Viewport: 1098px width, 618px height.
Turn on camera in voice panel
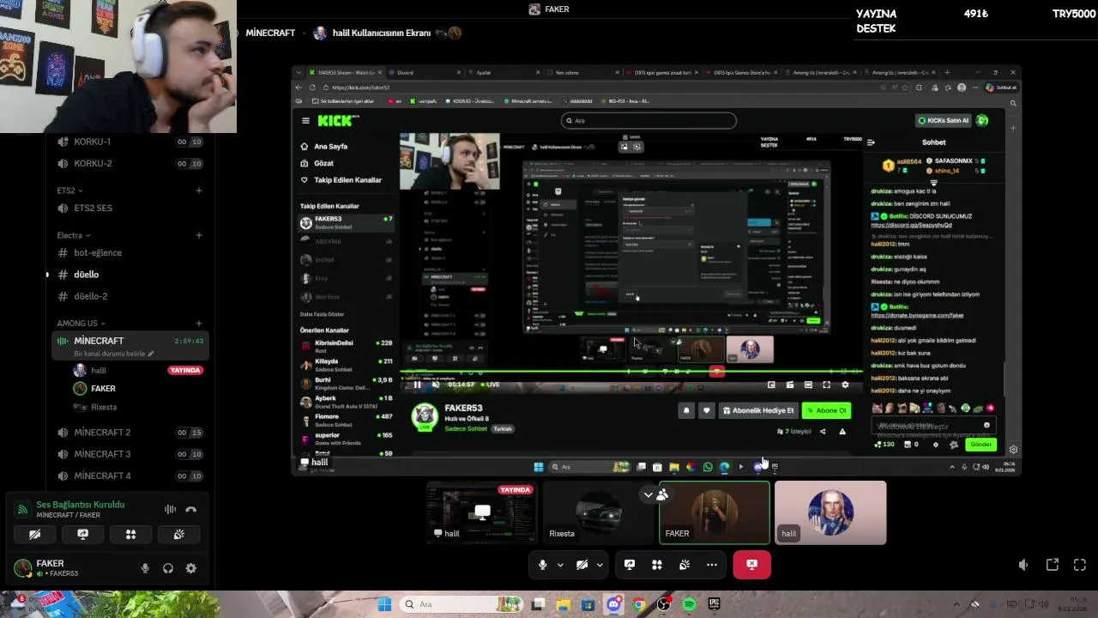35,534
